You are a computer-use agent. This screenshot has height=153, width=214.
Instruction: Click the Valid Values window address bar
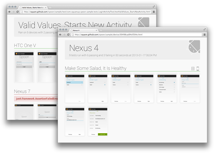coord(86,12)
